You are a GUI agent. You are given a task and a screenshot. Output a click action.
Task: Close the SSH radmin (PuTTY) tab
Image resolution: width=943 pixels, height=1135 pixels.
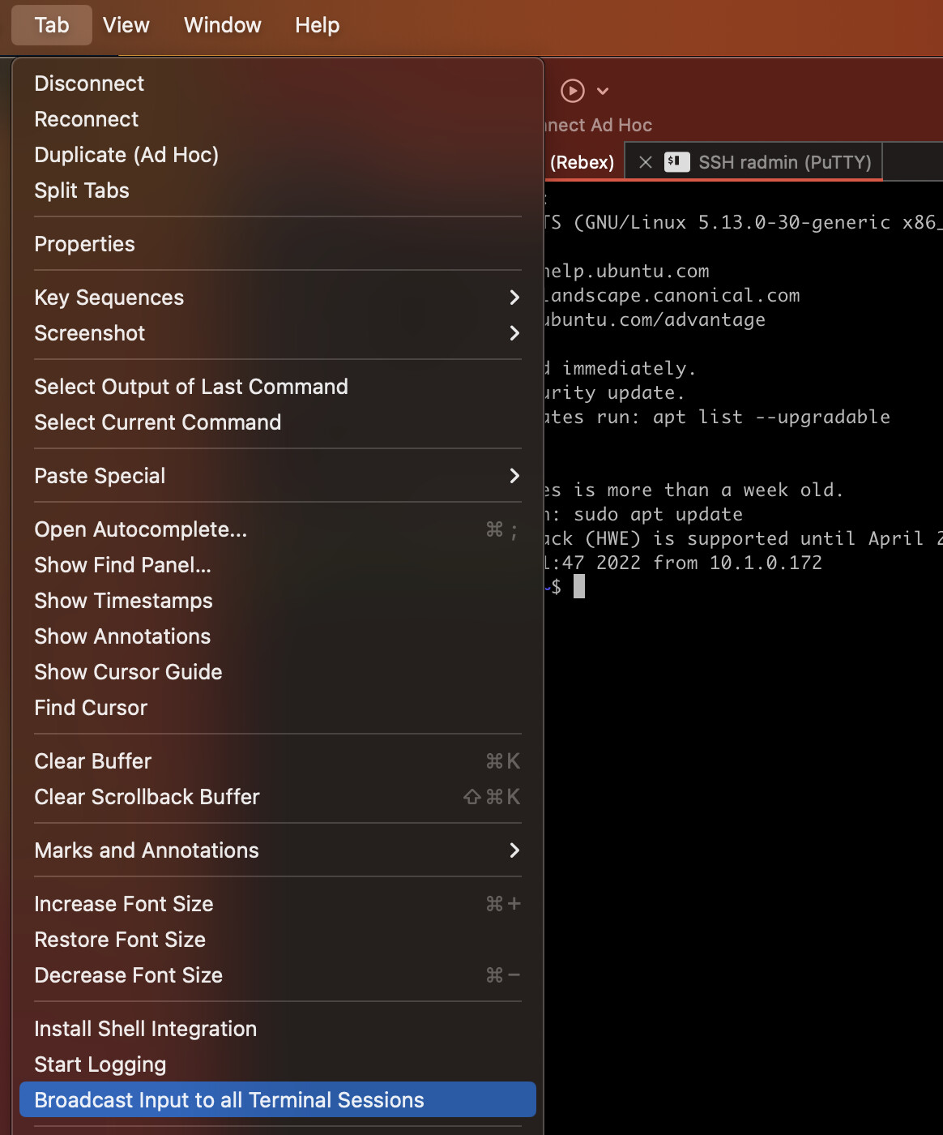point(646,162)
